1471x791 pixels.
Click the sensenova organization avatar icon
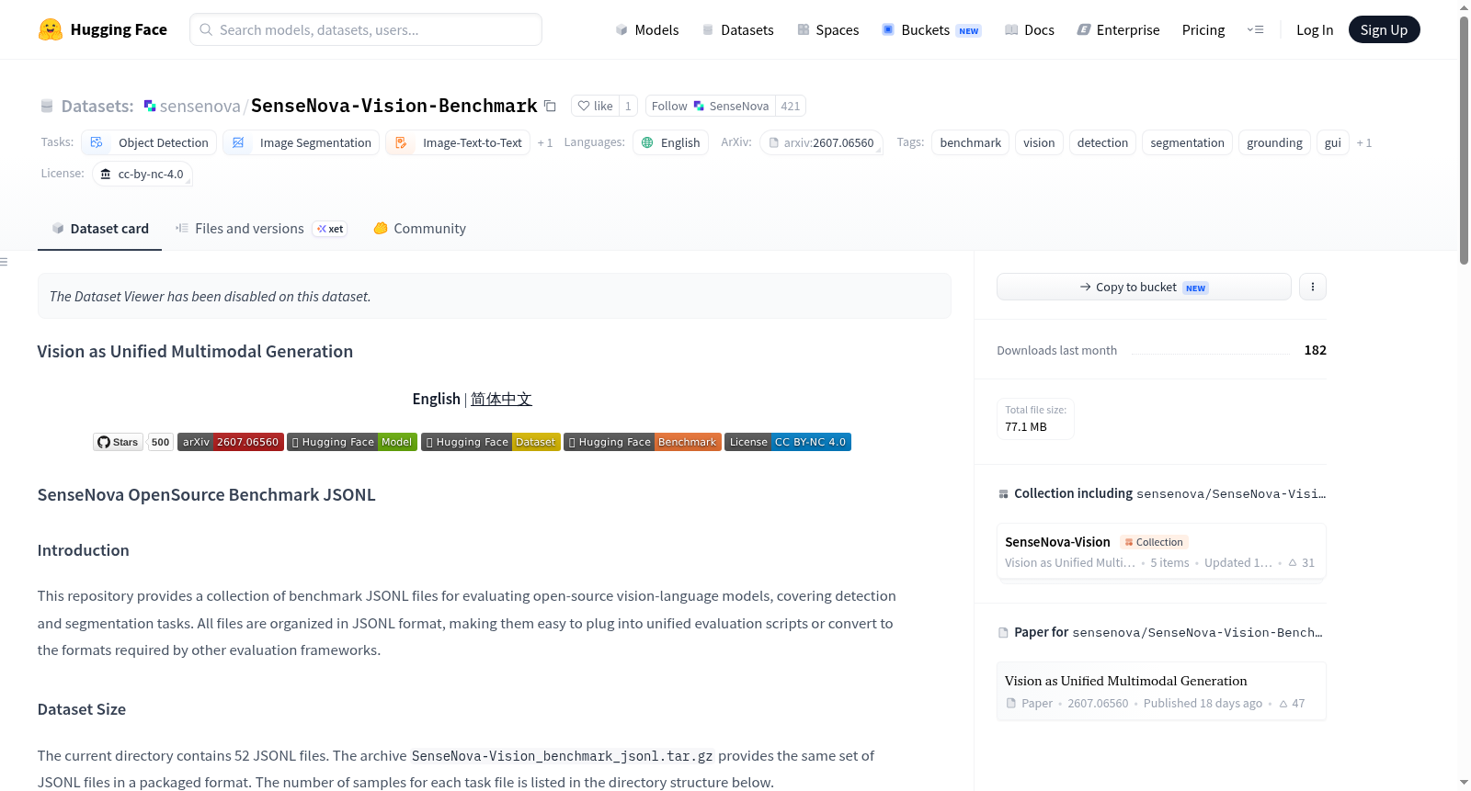coord(150,106)
